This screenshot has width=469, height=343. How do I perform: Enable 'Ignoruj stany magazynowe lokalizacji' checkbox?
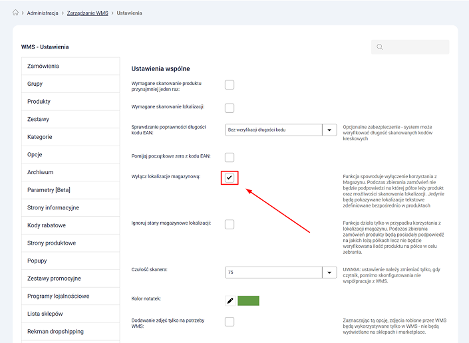[x=230, y=224]
